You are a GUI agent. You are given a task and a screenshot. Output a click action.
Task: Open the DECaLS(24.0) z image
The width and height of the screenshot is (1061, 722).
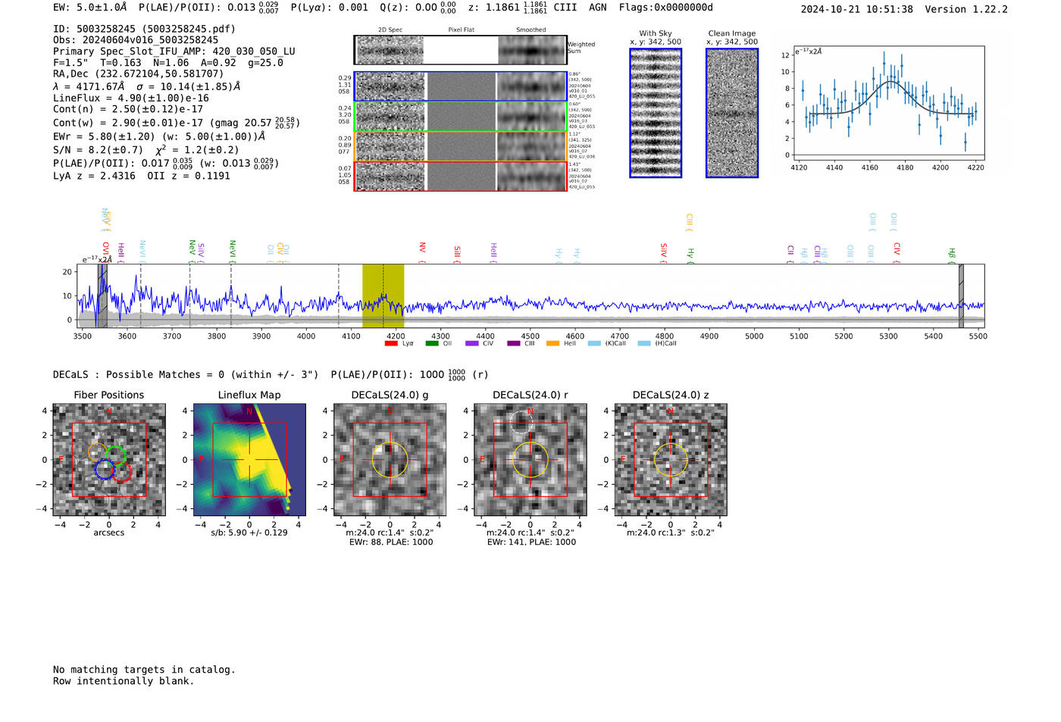pyautogui.click(x=671, y=459)
